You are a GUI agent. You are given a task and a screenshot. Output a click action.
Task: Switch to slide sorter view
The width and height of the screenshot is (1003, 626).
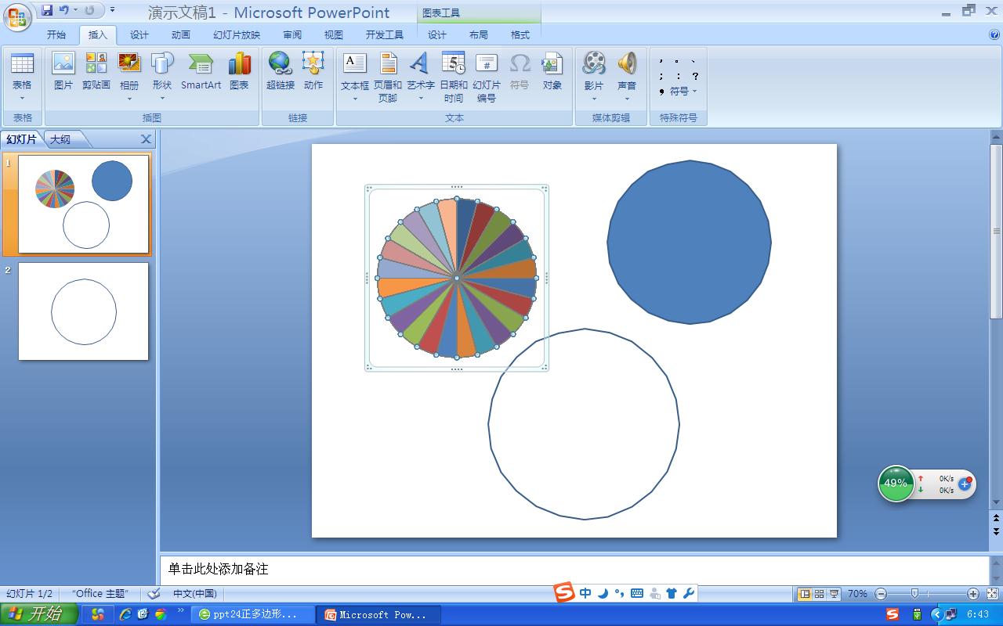click(x=818, y=593)
